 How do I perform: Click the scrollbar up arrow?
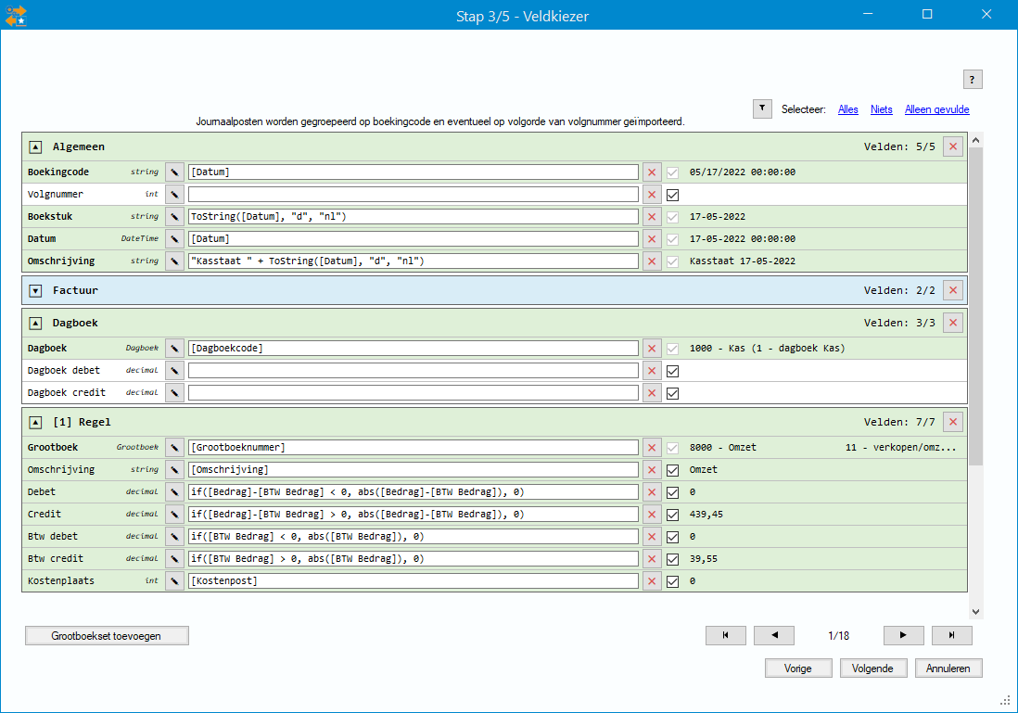point(975,140)
